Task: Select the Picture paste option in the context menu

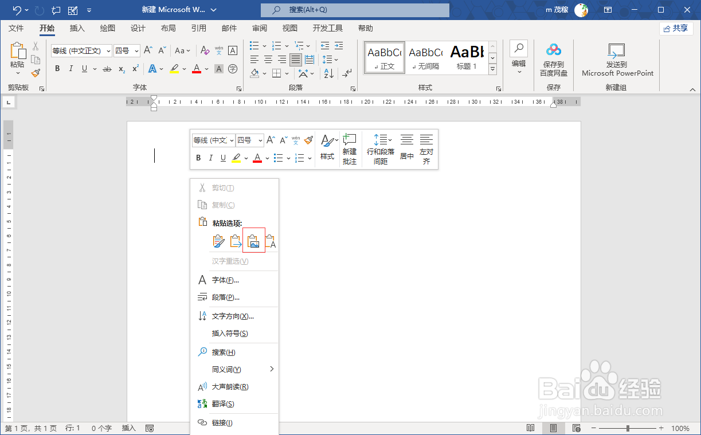Action: (253, 241)
